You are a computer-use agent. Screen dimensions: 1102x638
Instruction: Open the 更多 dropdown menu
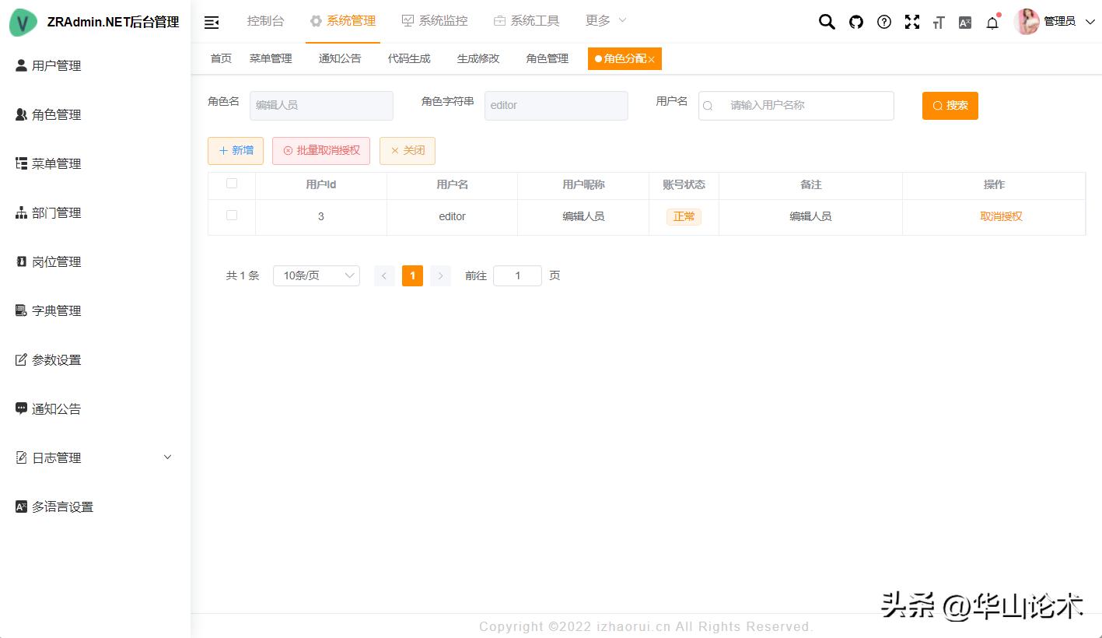(605, 20)
